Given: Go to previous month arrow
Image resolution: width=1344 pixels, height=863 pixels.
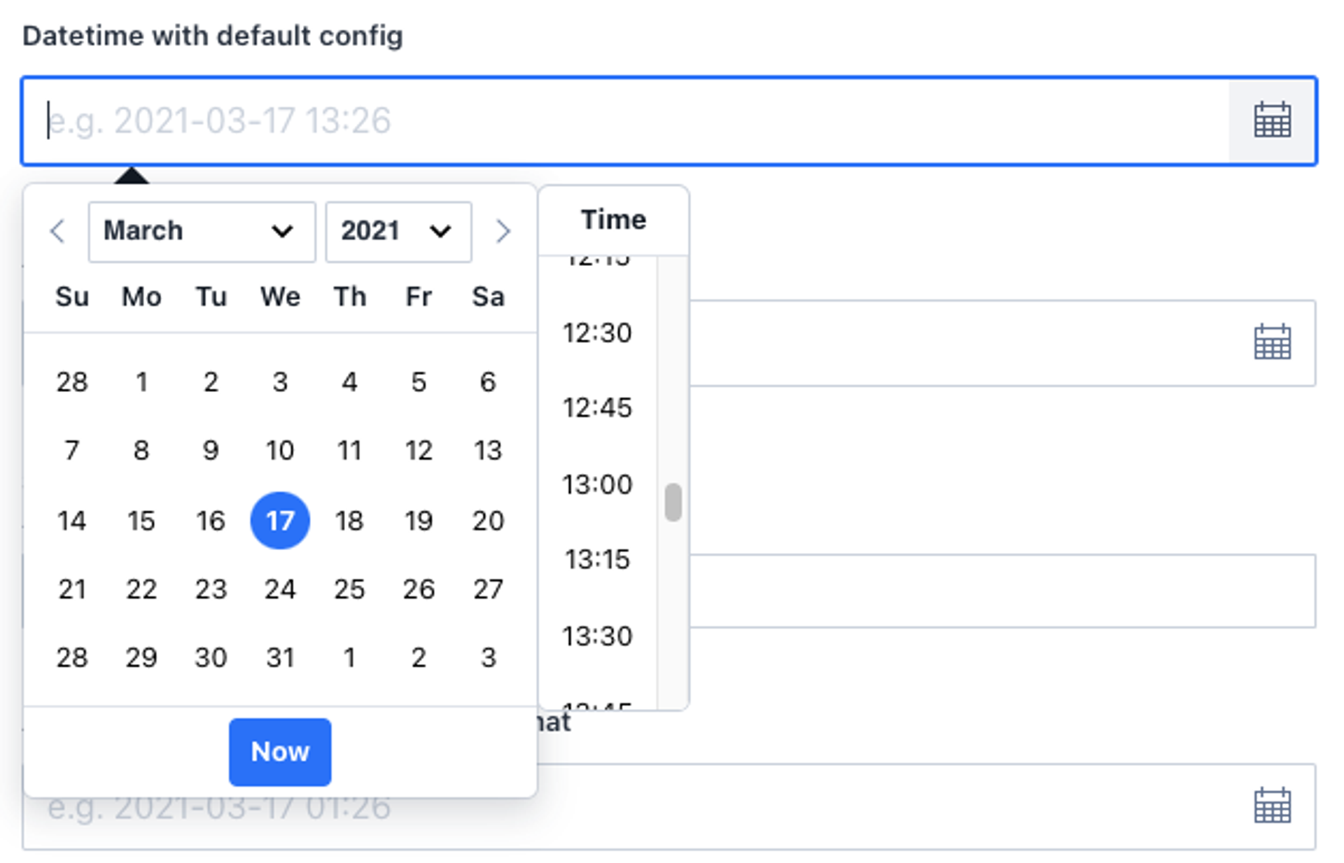Looking at the screenshot, I should coord(57,231).
